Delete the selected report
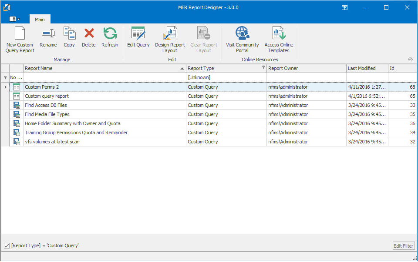This screenshot has height=262, width=418. point(88,38)
